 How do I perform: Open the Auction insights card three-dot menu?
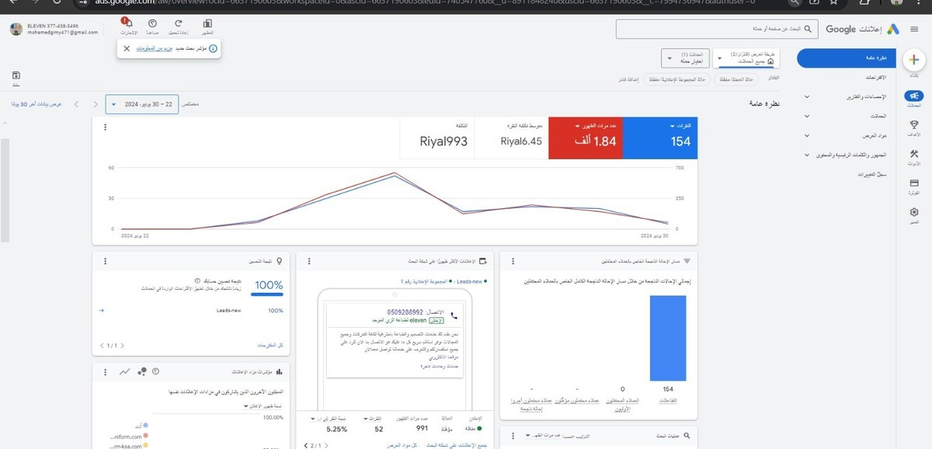[104, 371]
